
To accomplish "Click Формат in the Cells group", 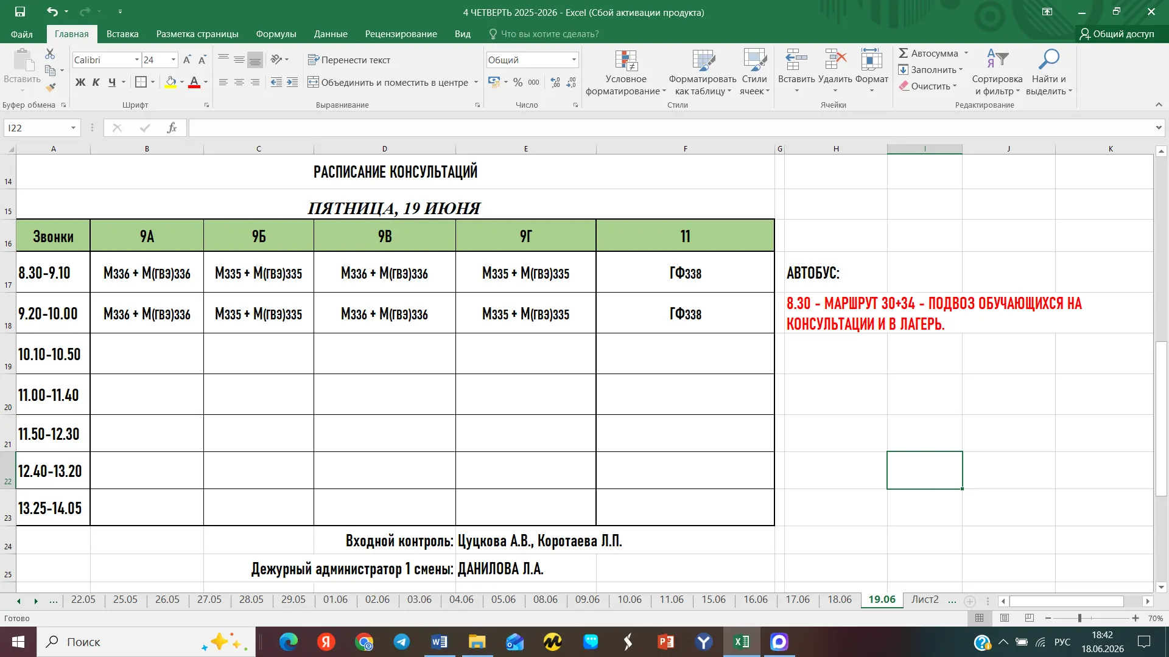I will coord(872,71).
